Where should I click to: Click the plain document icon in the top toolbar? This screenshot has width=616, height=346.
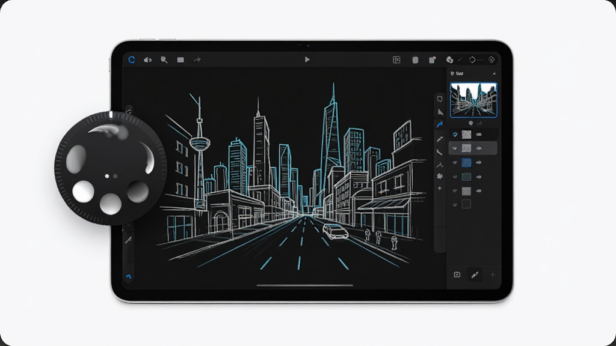[415, 59]
